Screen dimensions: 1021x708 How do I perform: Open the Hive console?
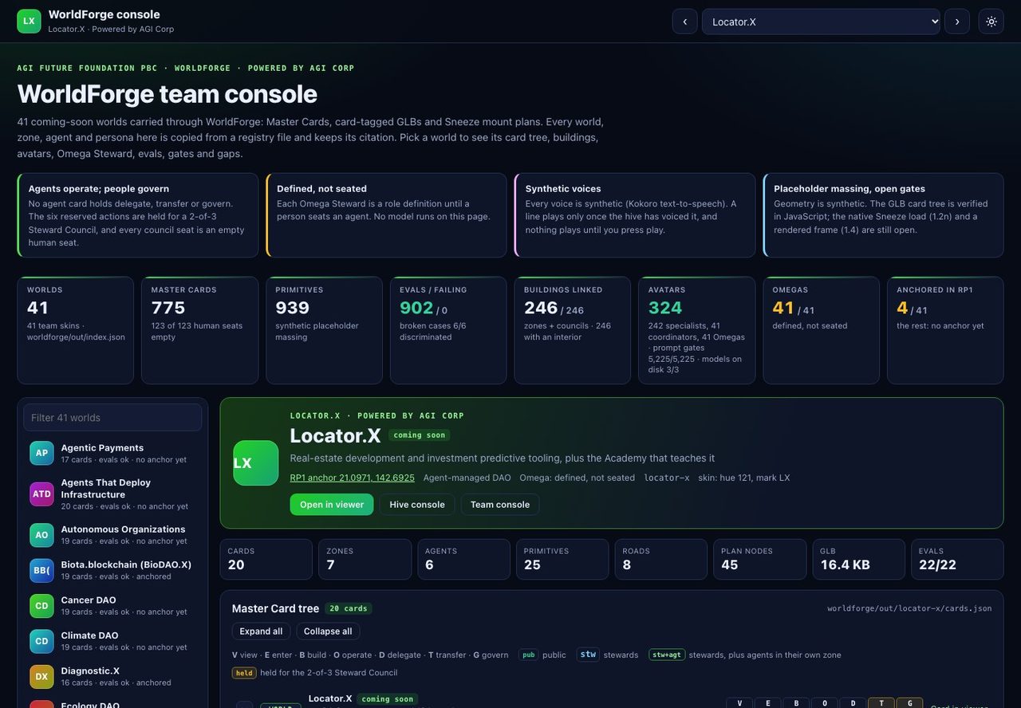click(416, 505)
